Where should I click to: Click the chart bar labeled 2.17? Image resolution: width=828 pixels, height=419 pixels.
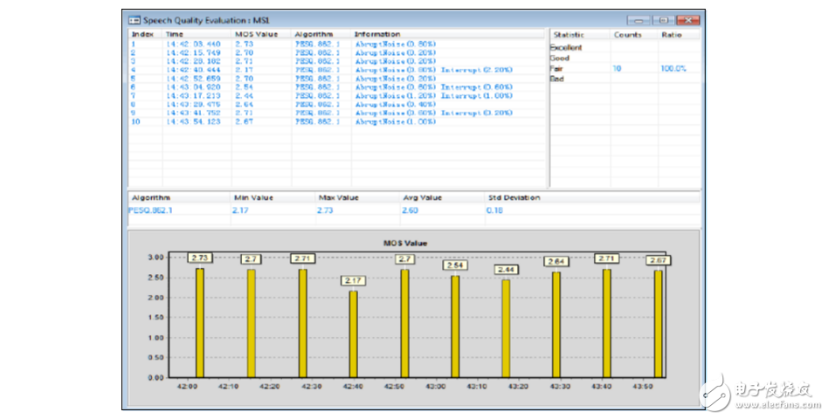(353, 333)
